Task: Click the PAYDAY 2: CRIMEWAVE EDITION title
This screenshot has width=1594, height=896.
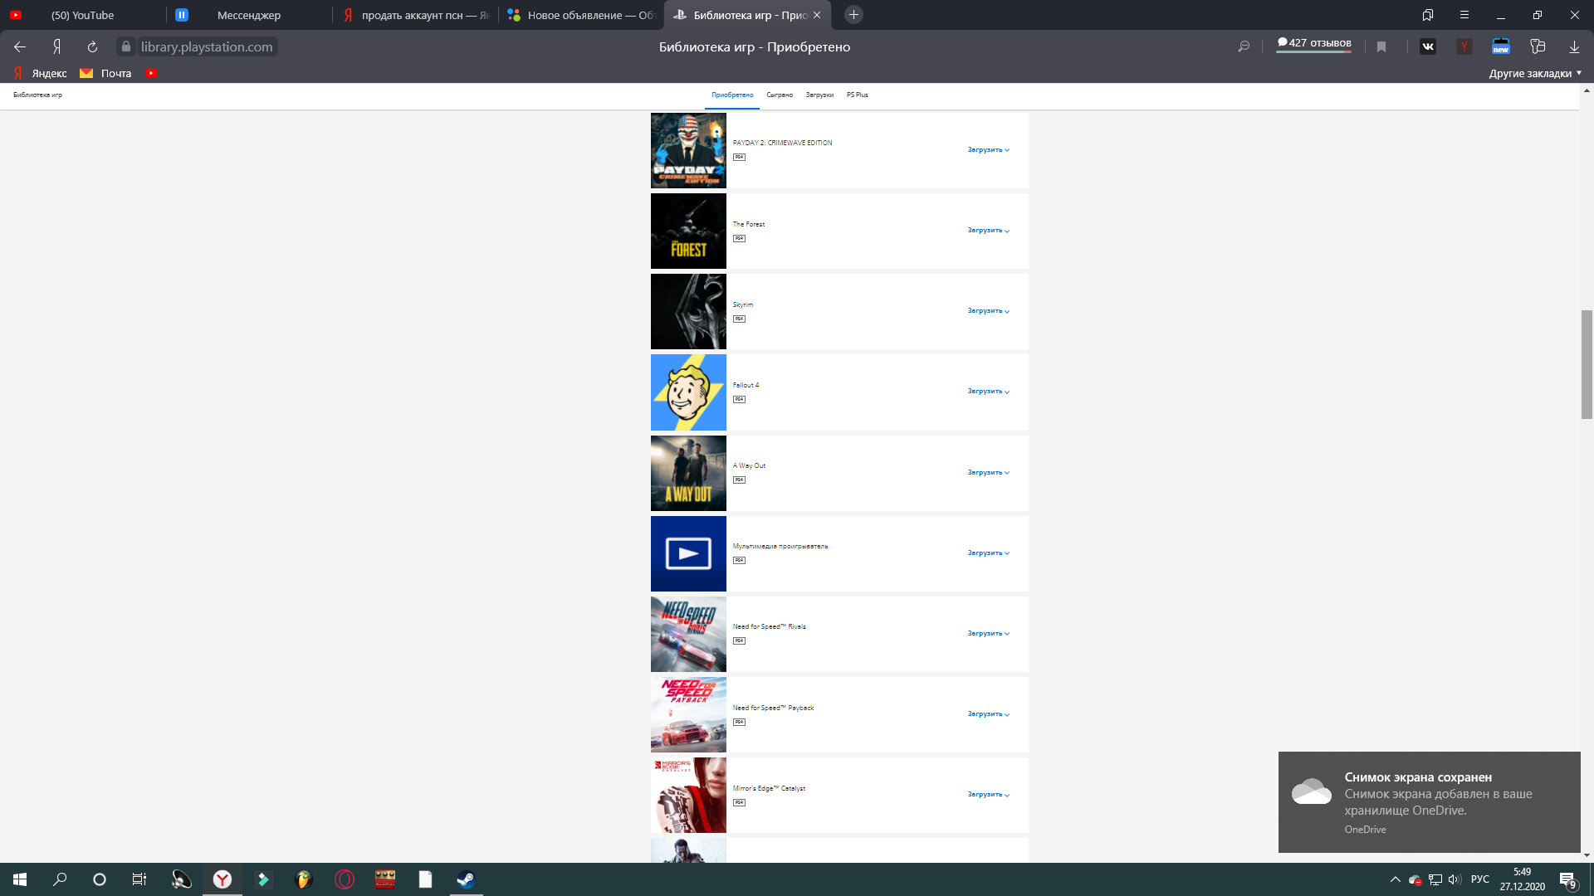Action: pyautogui.click(x=782, y=143)
